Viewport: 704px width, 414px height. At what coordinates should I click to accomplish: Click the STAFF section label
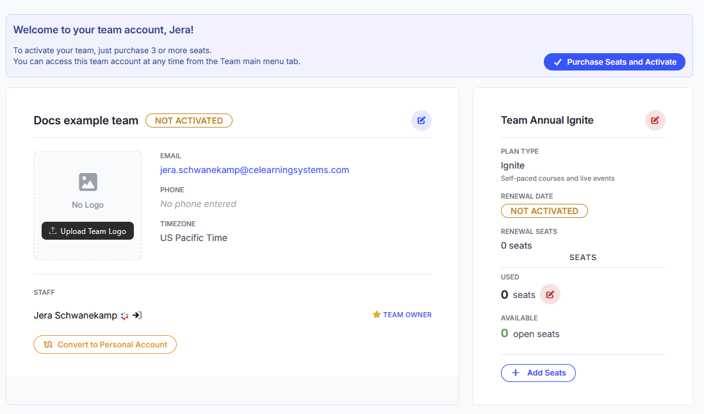pyautogui.click(x=44, y=292)
